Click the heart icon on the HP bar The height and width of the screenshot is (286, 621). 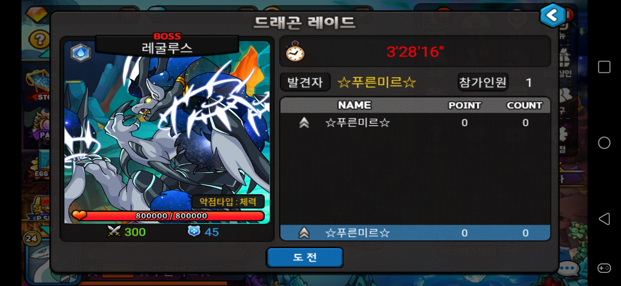79,215
